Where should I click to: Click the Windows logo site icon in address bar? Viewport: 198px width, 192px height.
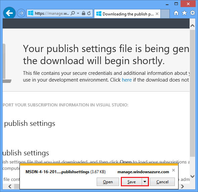pyautogui.click(x=31, y=13)
